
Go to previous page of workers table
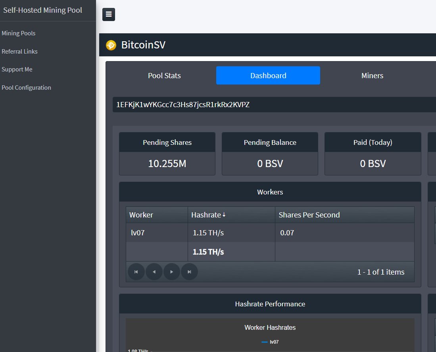coord(154,272)
